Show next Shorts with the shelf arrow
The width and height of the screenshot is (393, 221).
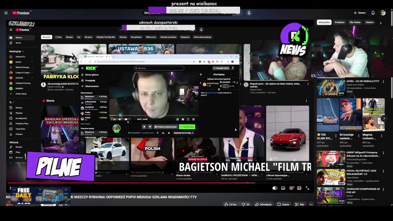click(x=384, y=118)
